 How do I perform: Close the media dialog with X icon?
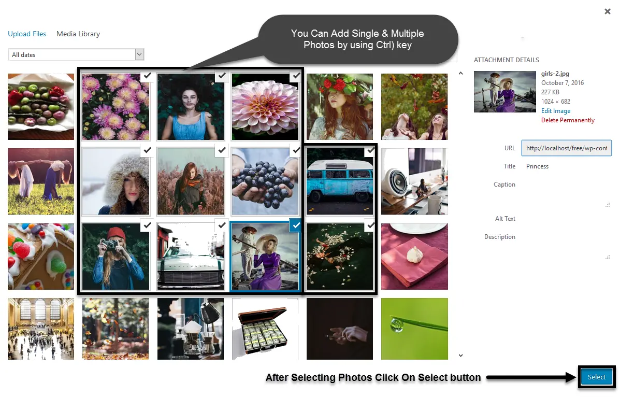click(x=608, y=11)
